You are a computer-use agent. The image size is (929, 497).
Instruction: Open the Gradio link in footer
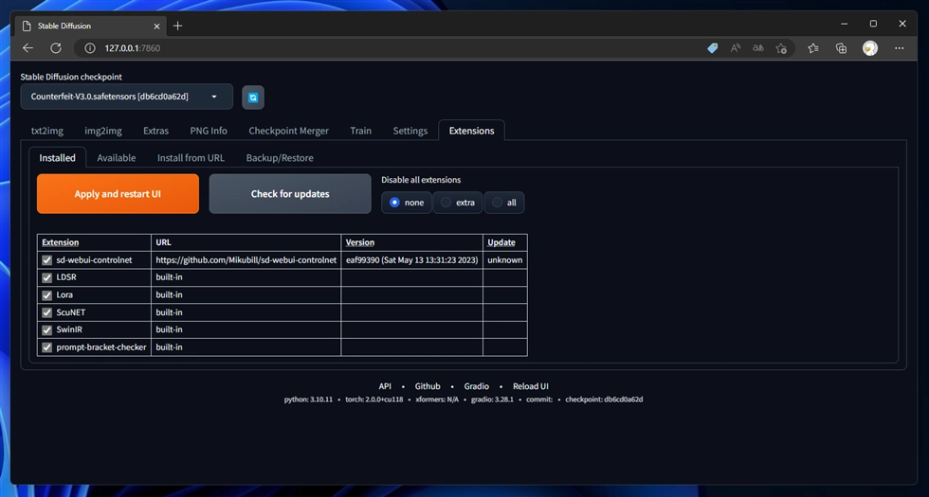click(x=476, y=386)
